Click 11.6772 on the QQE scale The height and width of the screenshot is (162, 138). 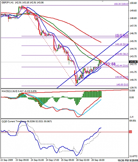click(133, 156)
